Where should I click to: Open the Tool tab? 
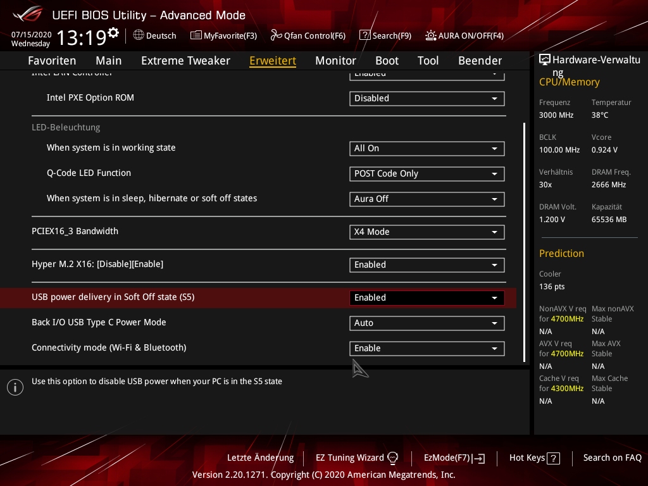428,61
